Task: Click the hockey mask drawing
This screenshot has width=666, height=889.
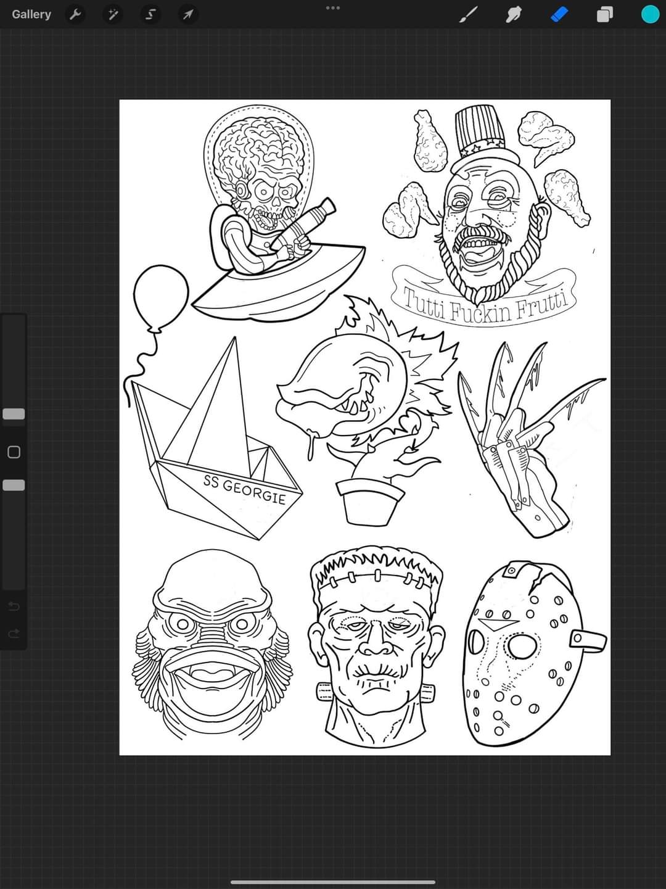Action: coord(533,654)
